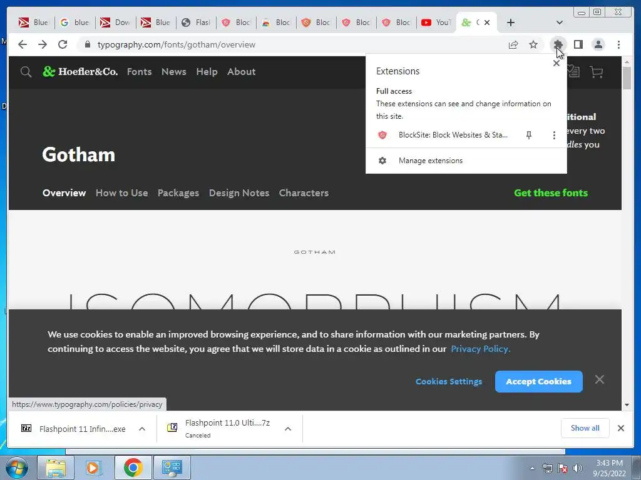Click the Hoefler&Co. logo

coord(80,71)
